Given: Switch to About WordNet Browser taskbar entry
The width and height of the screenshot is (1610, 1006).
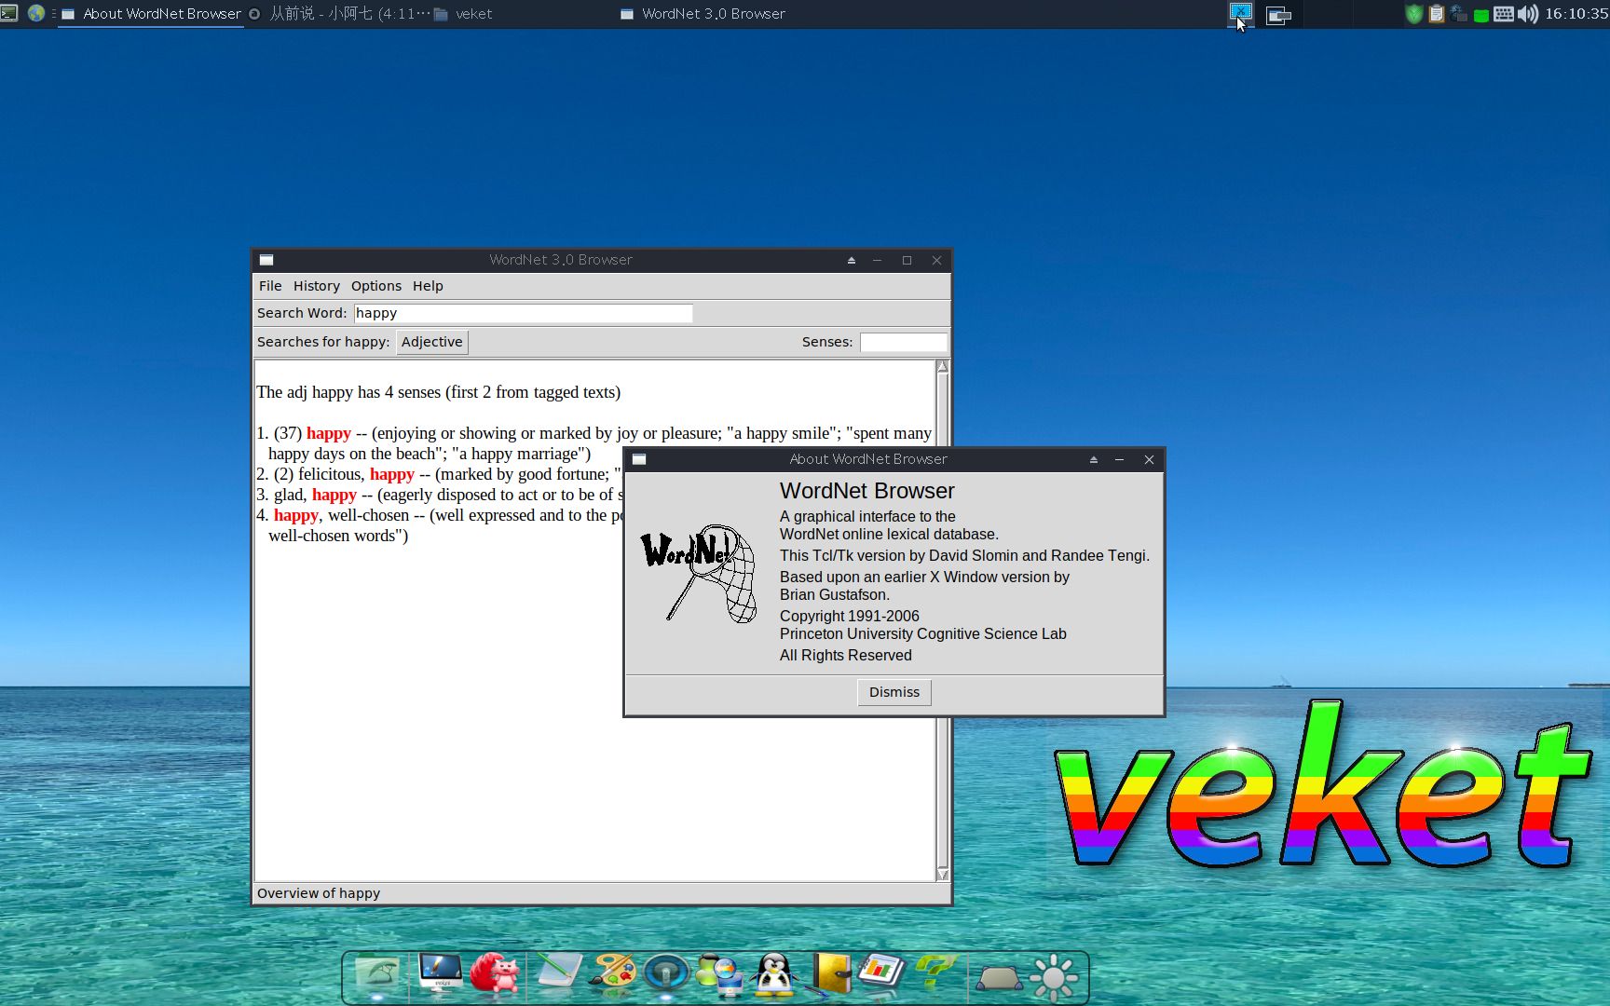Looking at the screenshot, I should 152,14.
